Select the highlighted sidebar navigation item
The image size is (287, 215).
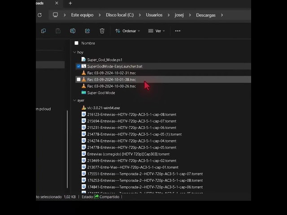click(x=50, y=65)
